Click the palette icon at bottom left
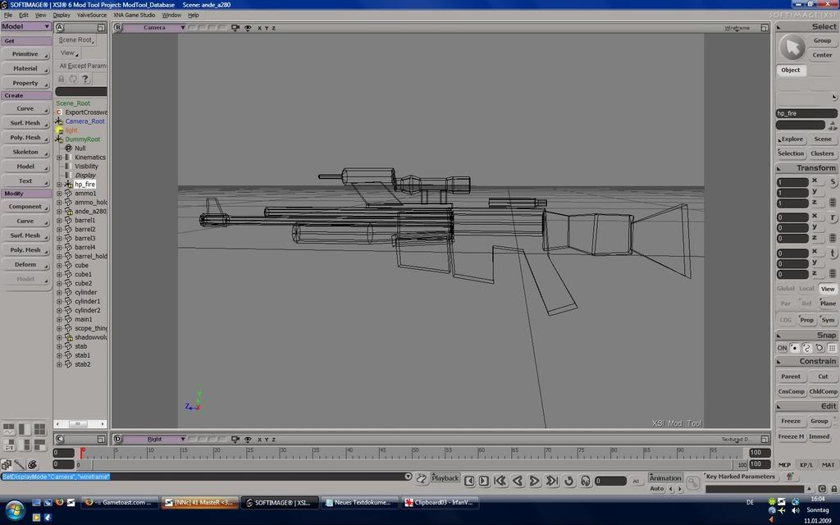The height and width of the screenshot is (525, 840). pyautogui.click(x=32, y=464)
